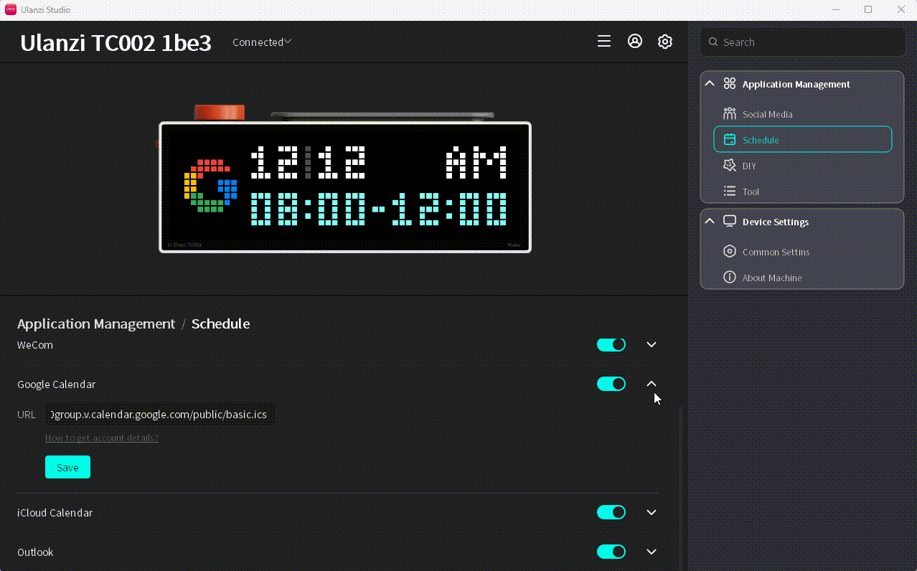Click the iCloud Calendar row label
The width and height of the screenshot is (917, 571).
[x=55, y=513]
